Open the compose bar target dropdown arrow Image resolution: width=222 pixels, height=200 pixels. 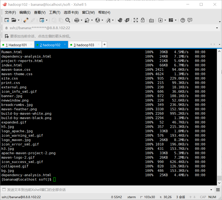click(211, 190)
